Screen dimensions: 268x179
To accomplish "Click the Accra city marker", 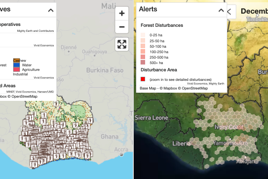I will (x=122, y=154).
